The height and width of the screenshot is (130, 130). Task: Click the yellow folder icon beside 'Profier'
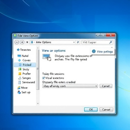click(x=20, y=74)
